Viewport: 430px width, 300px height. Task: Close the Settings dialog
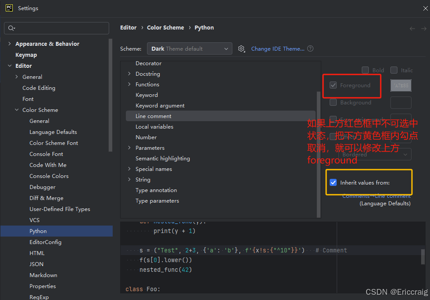coord(425,8)
